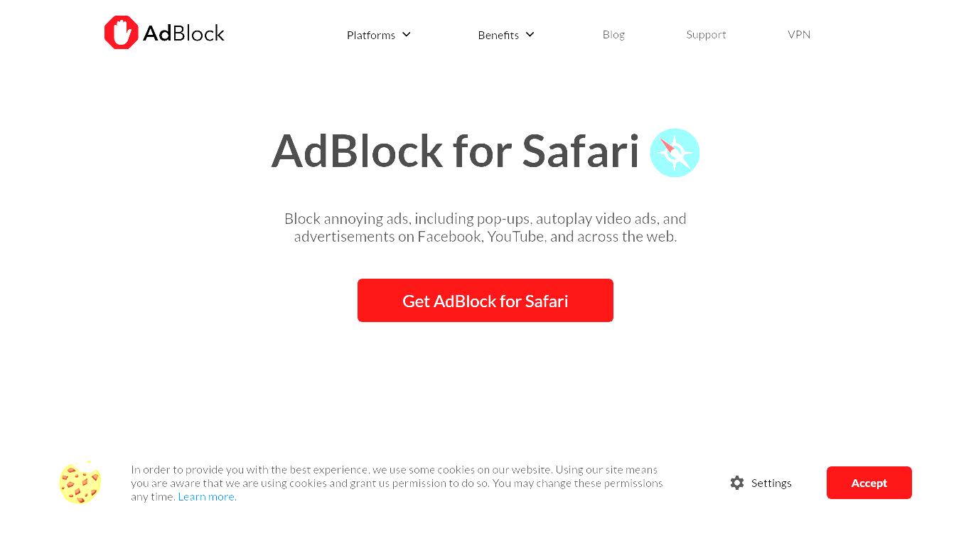Screen dimensions: 971x546
Task: Open the Benefits menu item
Action: pos(498,35)
